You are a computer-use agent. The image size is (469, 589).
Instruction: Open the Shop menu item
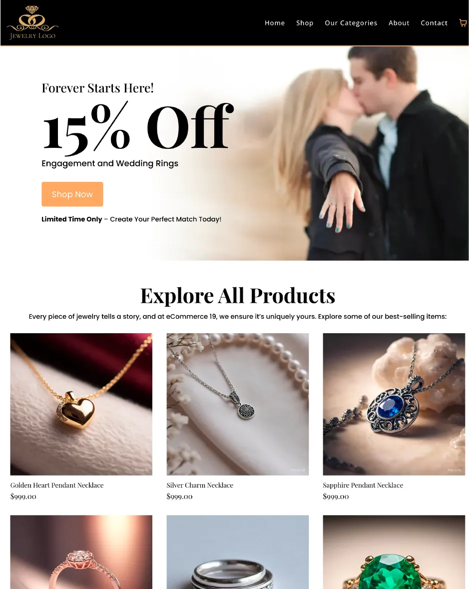(x=305, y=23)
